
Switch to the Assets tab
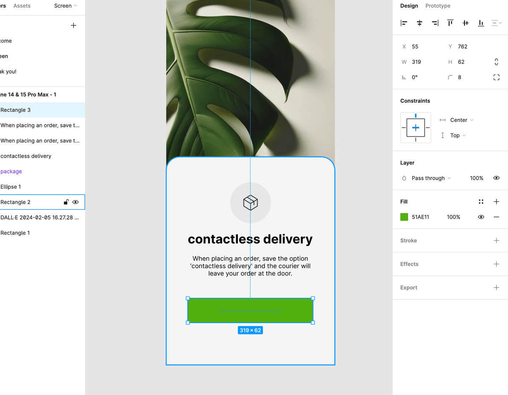[22, 6]
